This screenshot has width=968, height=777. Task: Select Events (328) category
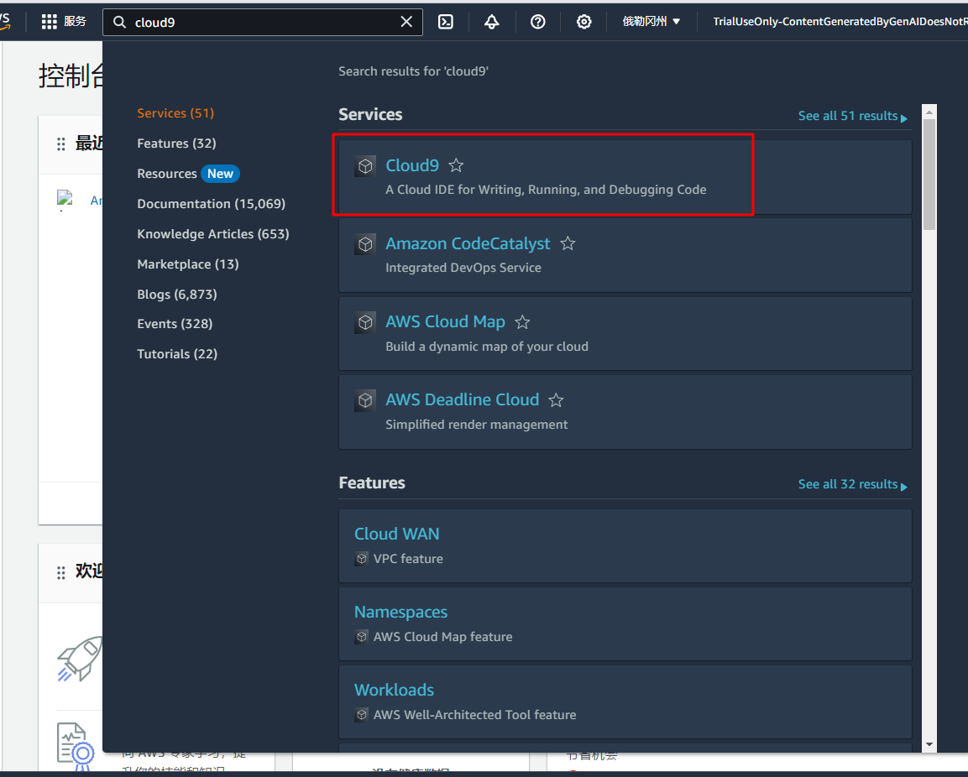pyautogui.click(x=175, y=323)
